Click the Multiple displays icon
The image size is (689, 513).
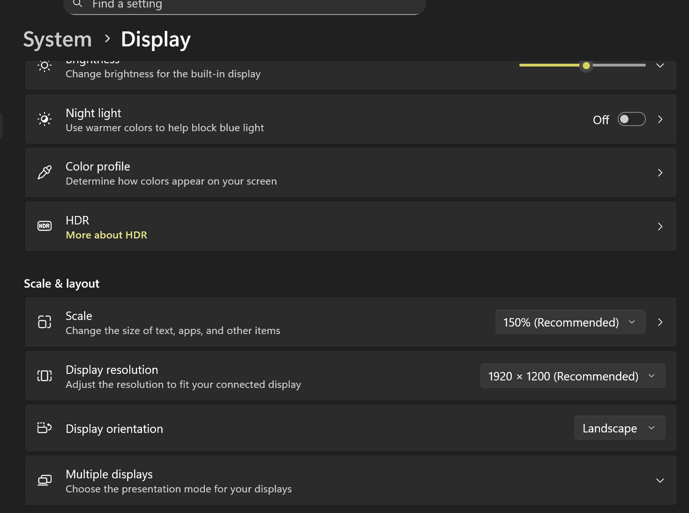[45, 480]
